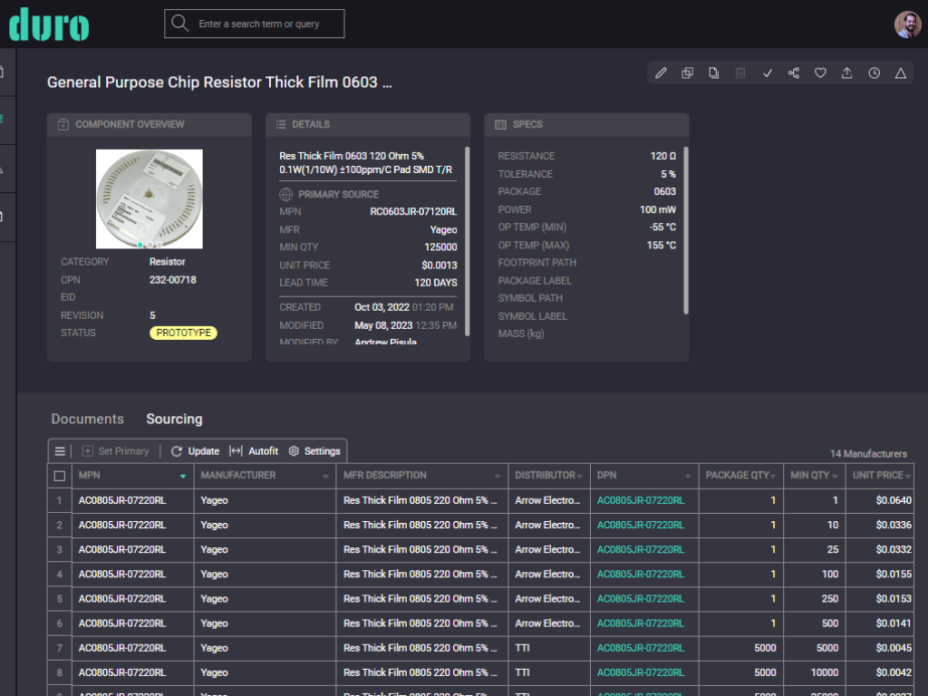Open the MFR Description column dropdown arrow
The width and height of the screenshot is (928, 696).
pos(498,477)
